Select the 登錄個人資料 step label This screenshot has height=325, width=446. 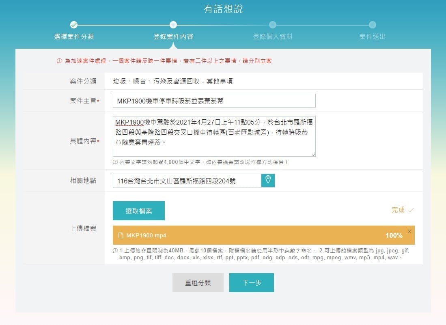(273, 37)
